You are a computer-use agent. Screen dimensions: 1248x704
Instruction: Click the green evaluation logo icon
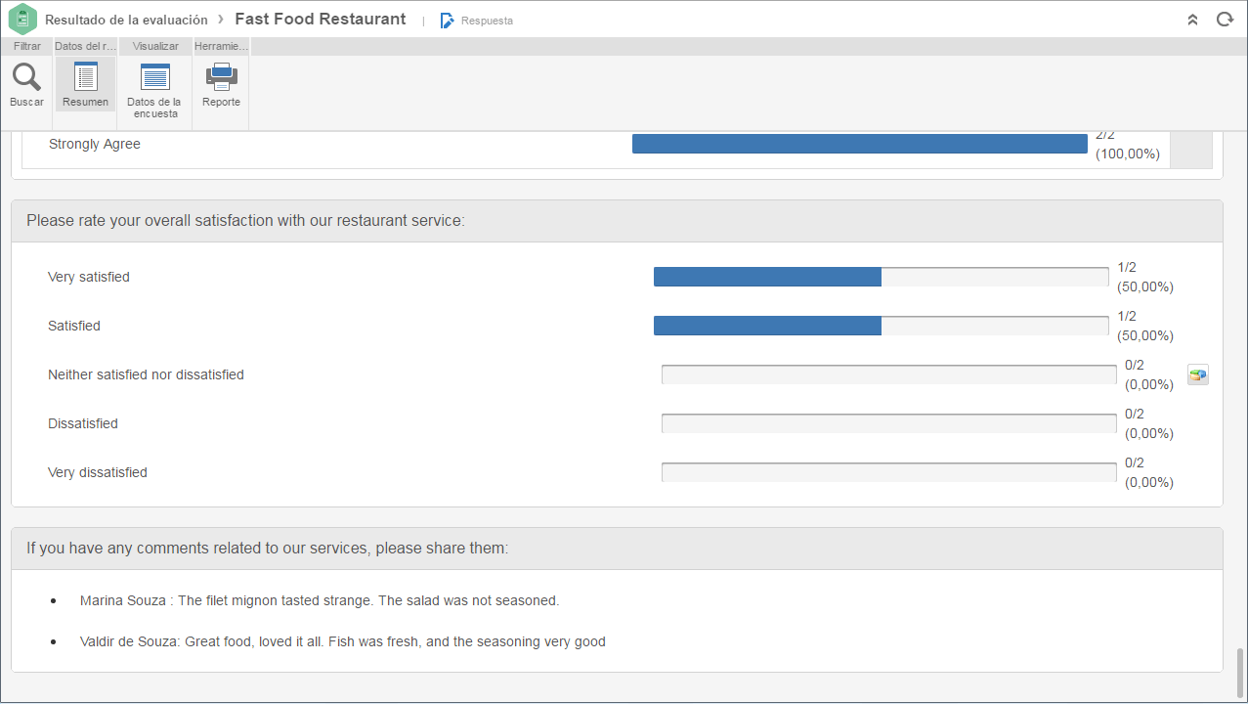point(22,20)
